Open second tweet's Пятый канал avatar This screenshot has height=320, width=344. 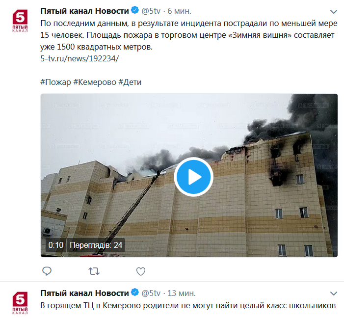[20, 303]
